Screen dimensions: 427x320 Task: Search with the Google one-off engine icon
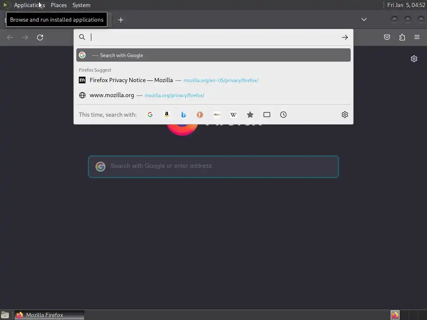(150, 115)
